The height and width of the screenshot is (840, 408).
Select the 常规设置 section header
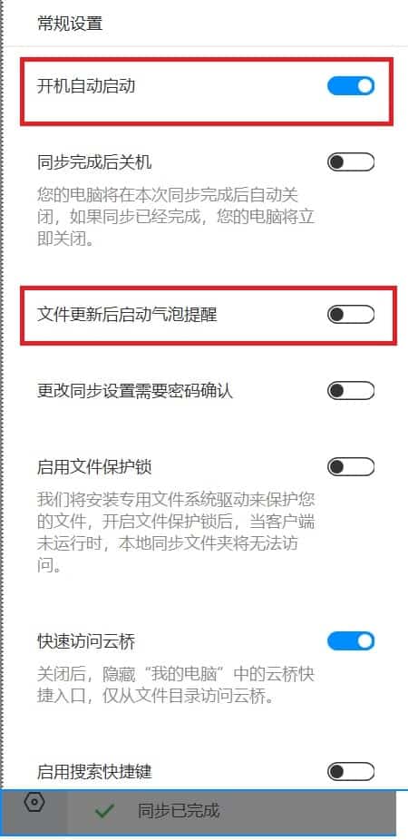coord(70,24)
